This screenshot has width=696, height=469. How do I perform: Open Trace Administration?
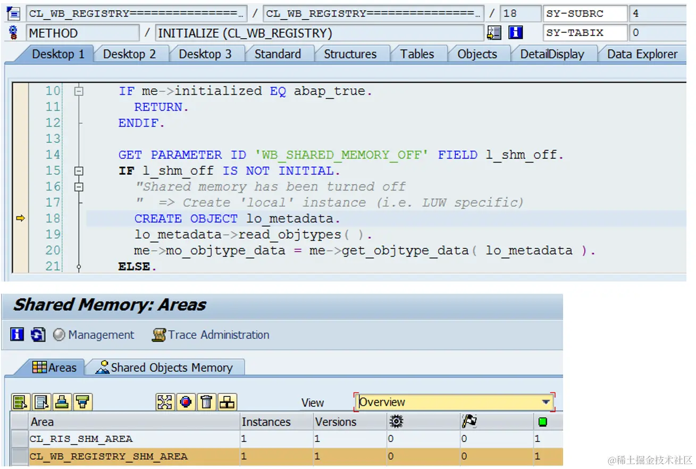pos(211,335)
